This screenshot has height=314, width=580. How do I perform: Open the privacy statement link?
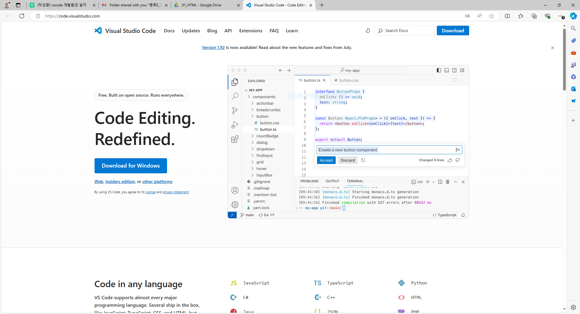pyautogui.click(x=176, y=192)
